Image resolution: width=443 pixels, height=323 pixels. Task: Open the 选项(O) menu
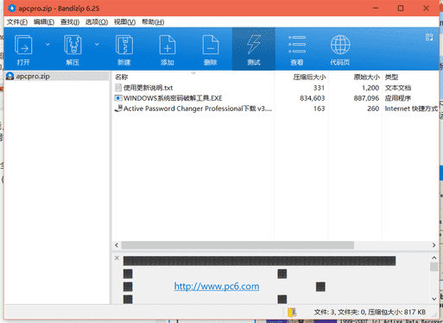click(97, 22)
